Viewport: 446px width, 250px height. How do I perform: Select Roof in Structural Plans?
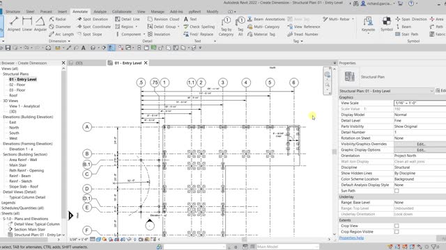[x=13, y=96]
